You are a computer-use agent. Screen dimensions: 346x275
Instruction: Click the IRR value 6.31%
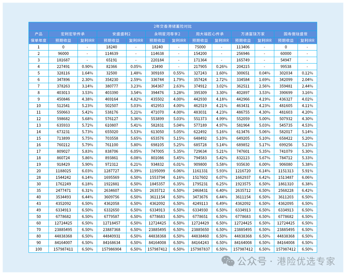tap(87, 191)
